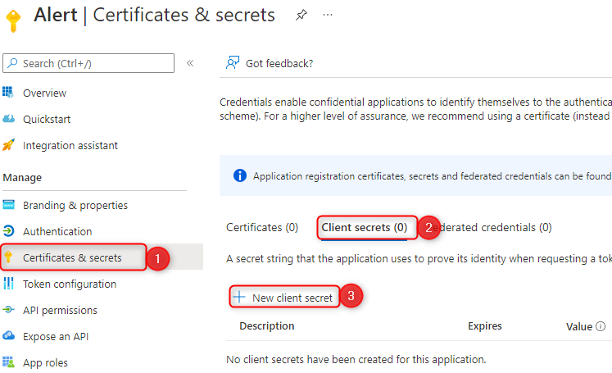The image size is (612, 373).
Task: Click the Got feedback? link
Action: [279, 63]
